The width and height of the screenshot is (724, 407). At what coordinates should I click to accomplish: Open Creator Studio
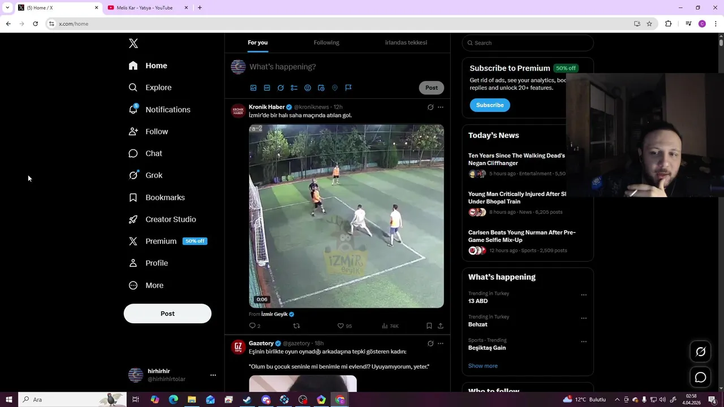pyautogui.click(x=163, y=219)
